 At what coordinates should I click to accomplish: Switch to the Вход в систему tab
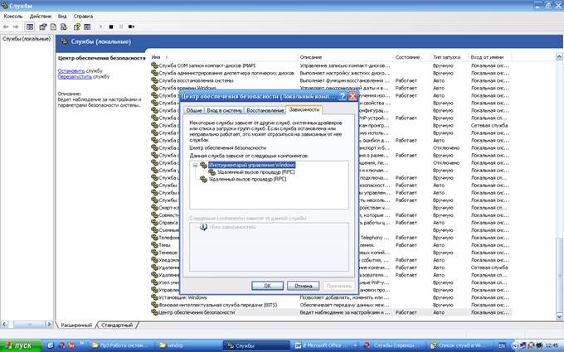click(224, 110)
